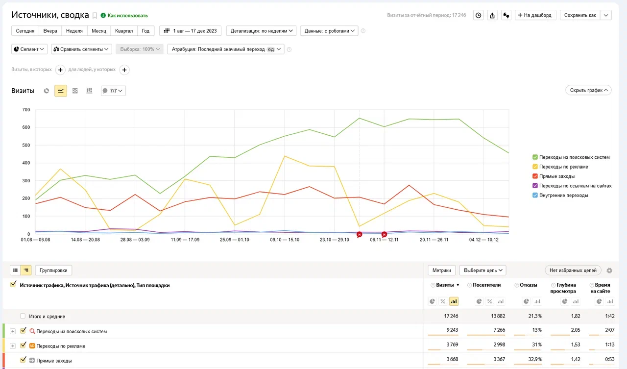This screenshot has height=369, width=627.
Task: Open the 'Атрибуция' dropdown
Action: pos(225,49)
